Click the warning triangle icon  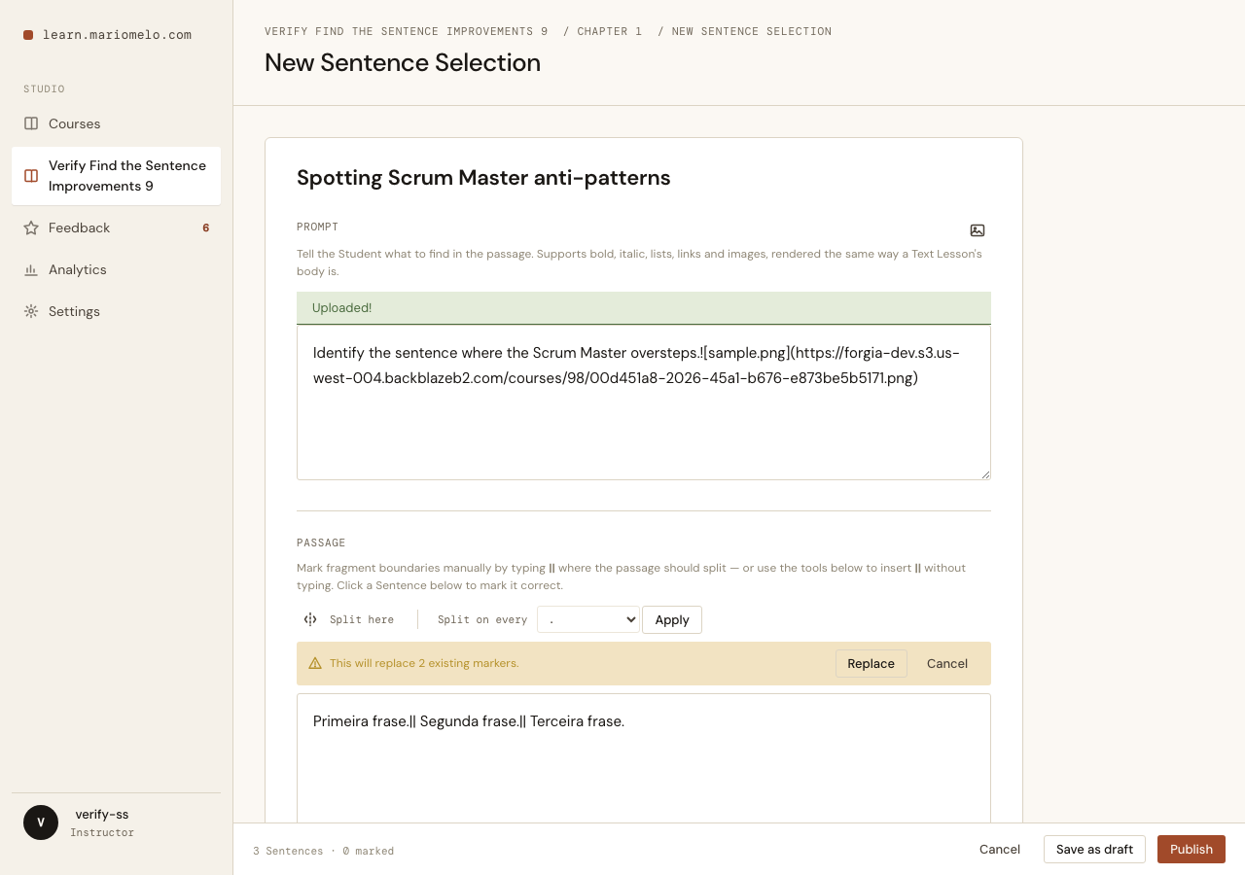pyautogui.click(x=315, y=663)
